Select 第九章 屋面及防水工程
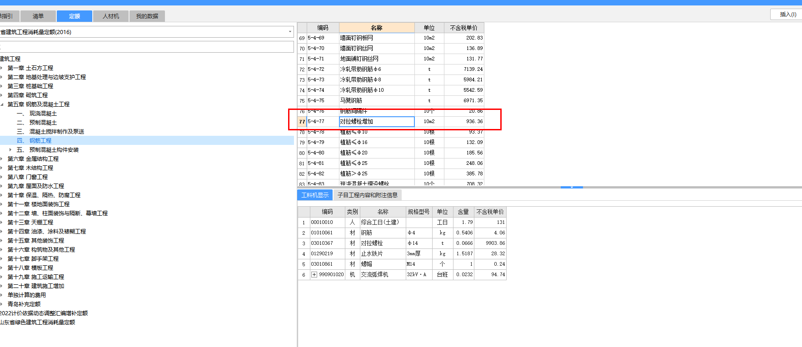This screenshot has width=802, height=347. pos(36,186)
